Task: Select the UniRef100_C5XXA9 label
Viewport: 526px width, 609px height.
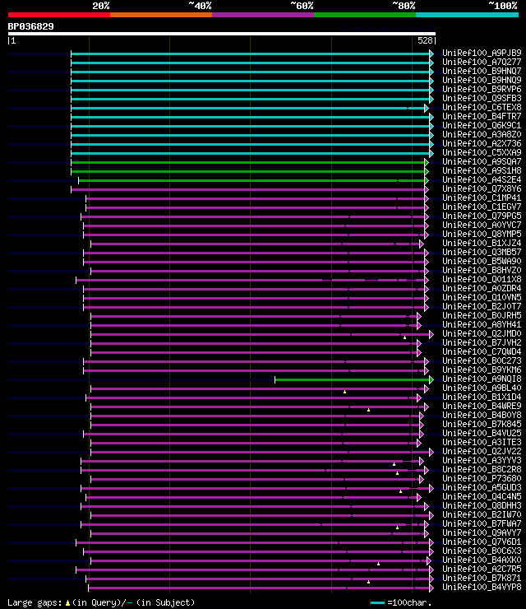Action: 482,152
